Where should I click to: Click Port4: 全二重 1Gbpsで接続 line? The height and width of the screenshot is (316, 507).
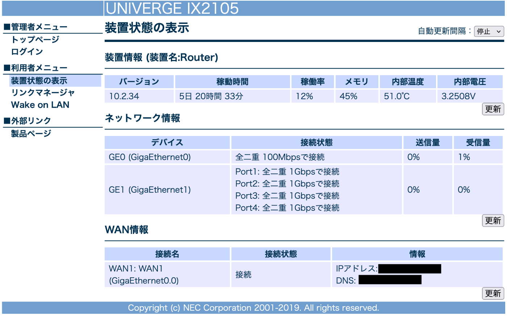click(x=287, y=208)
